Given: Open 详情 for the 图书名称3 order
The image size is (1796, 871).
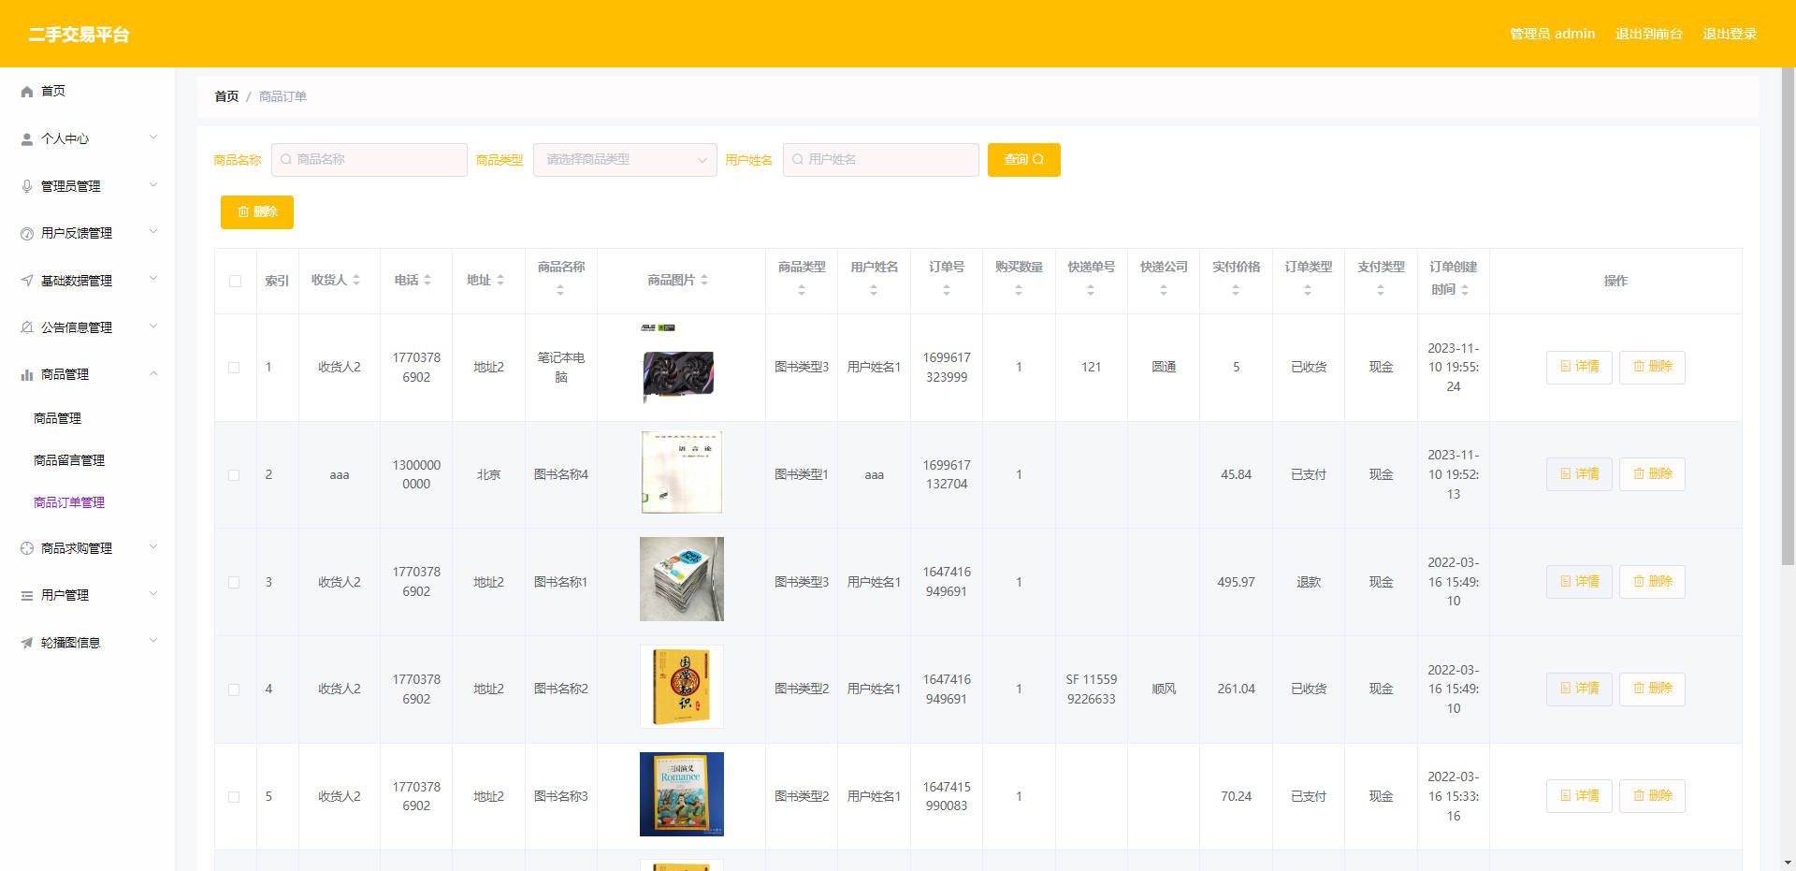Looking at the screenshot, I should [x=1579, y=796].
